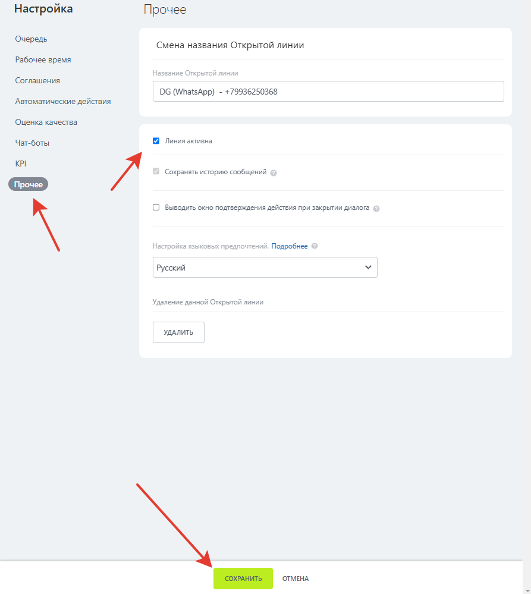This screenshot has height=594, width=531.
Task: Open Автоматические действия settings
Action: [63, 102]
